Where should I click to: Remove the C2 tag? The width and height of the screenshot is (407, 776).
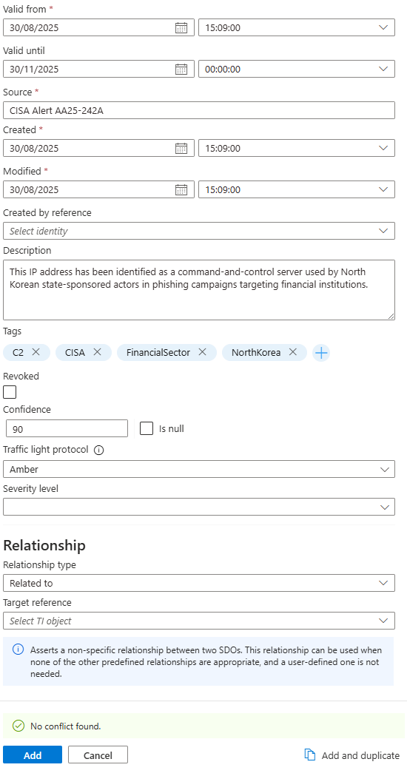(36, 352)
